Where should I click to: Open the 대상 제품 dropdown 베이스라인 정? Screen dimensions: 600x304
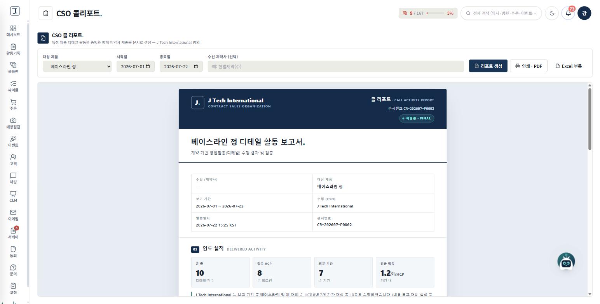[x=77, y=66]
